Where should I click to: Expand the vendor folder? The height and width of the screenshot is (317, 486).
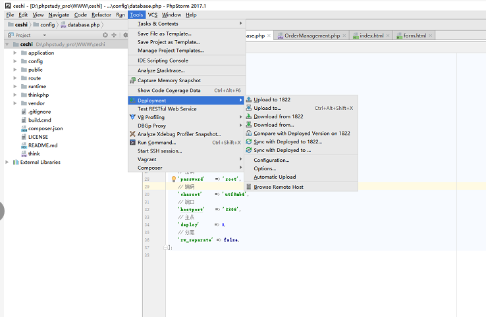tap(14, 103)
